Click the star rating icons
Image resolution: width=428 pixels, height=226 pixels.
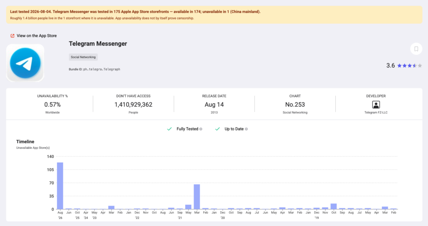tap(410, 65)
